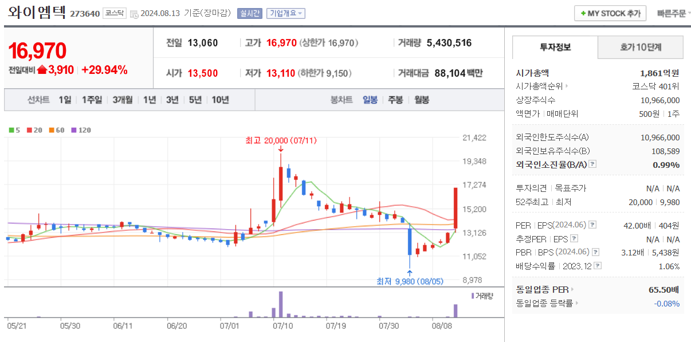Viewport: 691px width, 342px height.
Task: Click the 최고 20,000 (07/11) chart marker
Action: [x=281, y=140]
